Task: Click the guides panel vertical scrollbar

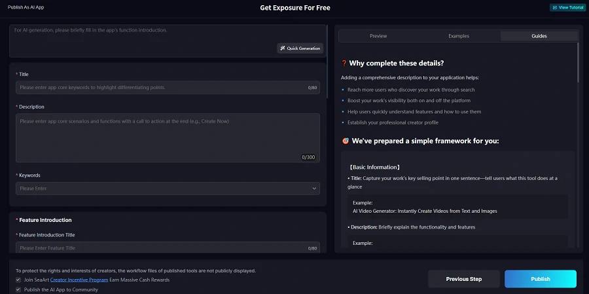Action: (x=578, y=62)
